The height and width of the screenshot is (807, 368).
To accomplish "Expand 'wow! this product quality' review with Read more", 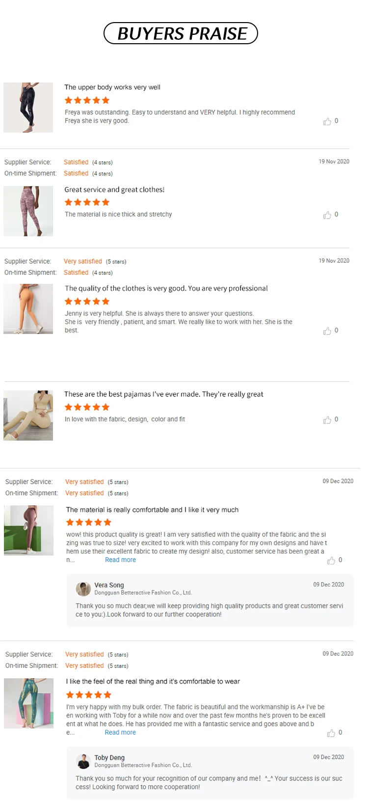I will tap(120, 560).
